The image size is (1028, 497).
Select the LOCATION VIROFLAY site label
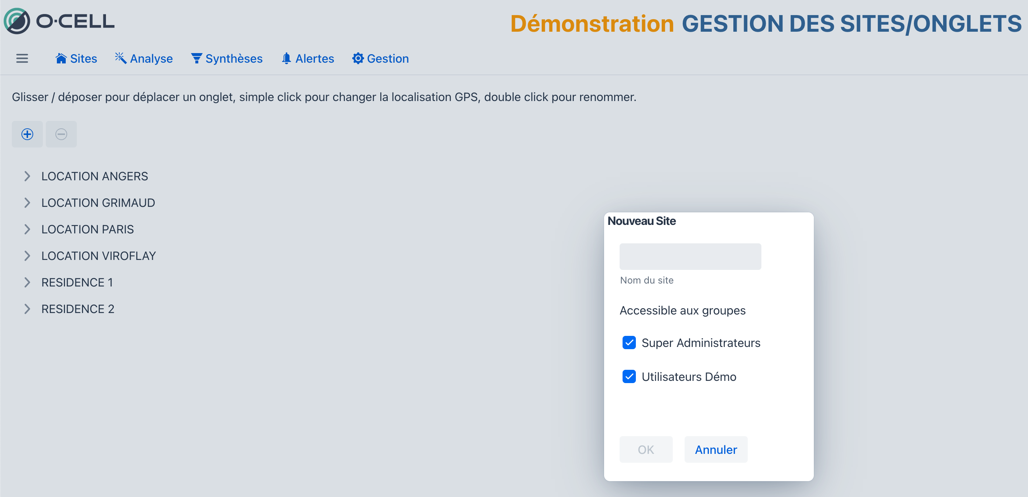point(99,256)
